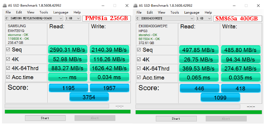Screen dimensions: 265x126
Task: Click the 0.065 ms read access time
Action: pos(199,77)
